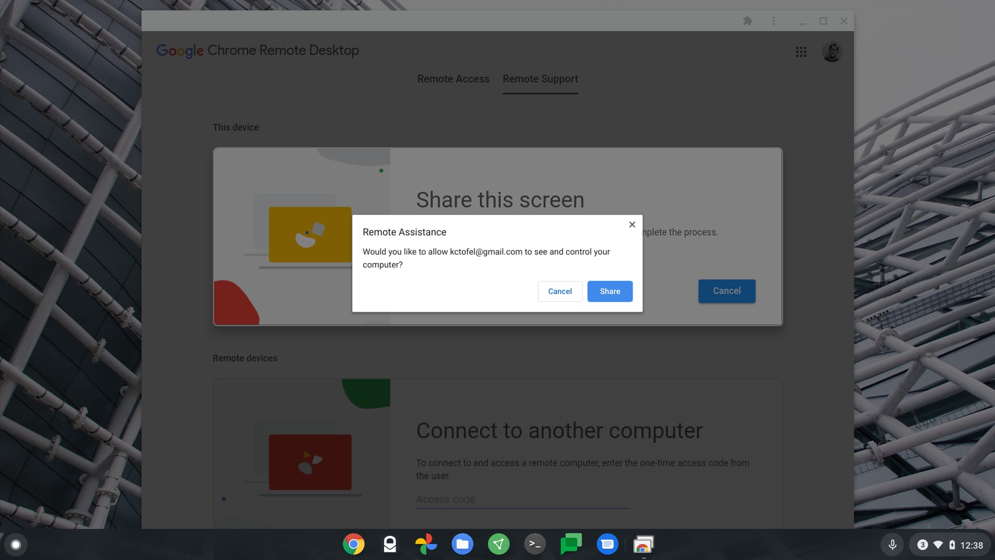Switch to the Remote Access tab
Viewport: 995px width, 560px height.
coord(453,79)
